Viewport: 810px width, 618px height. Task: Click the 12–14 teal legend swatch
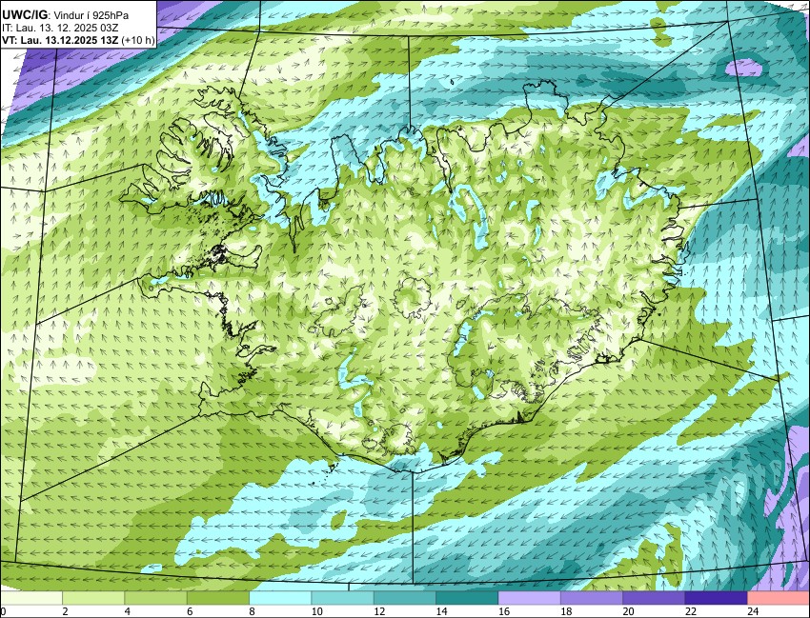pyautogui.click(x=405, y=598)
